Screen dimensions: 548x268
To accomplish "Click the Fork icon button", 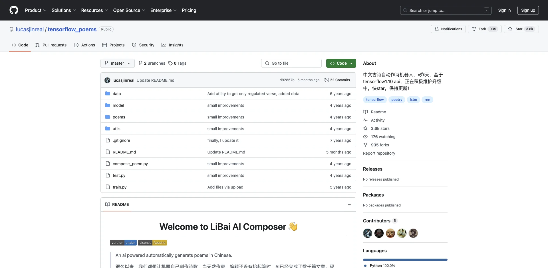I will pos(474,29).
